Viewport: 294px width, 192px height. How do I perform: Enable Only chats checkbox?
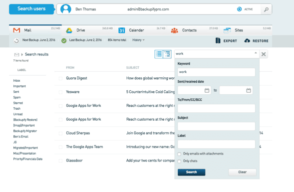coord(179,161)
